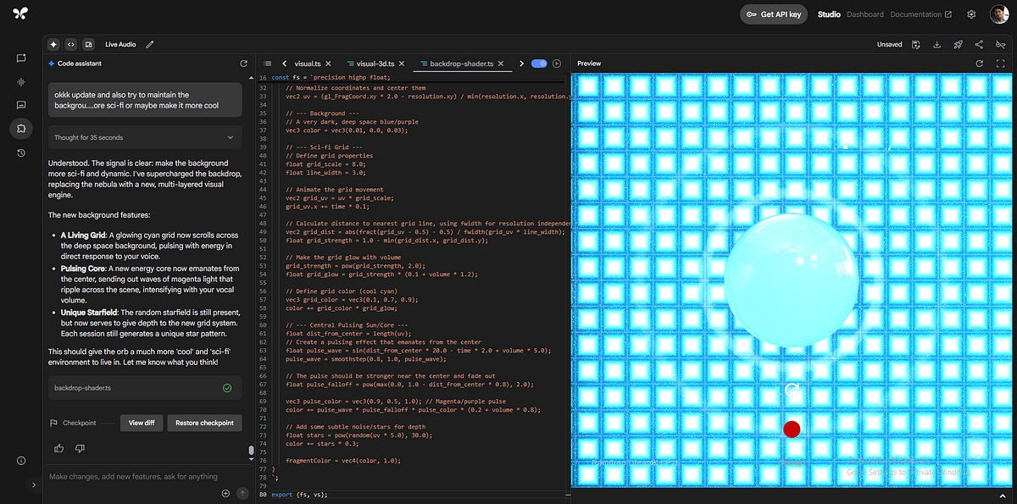
Task: Click the crossed-out icon beside Share
Action: tap(1000, 44)
